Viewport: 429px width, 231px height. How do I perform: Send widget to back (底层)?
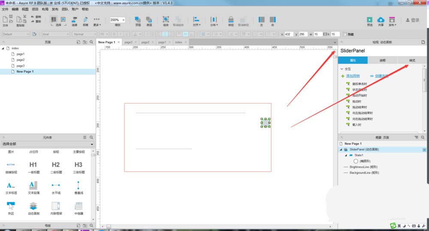(x=149, y=21)
